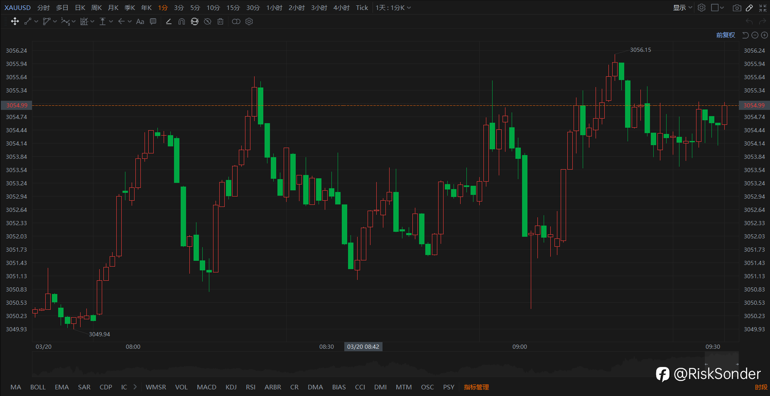Select the Aa text annotation tool
Image resolution: width=770 pixels, height=396 pixels.
[x=140, y=22]
